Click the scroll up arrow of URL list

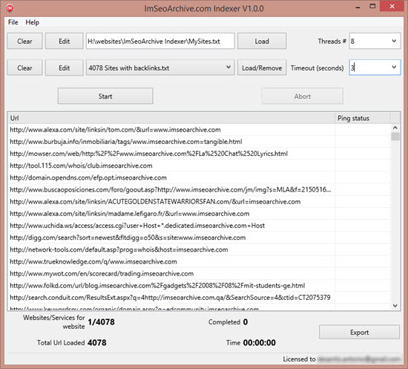tap(395, 128)
